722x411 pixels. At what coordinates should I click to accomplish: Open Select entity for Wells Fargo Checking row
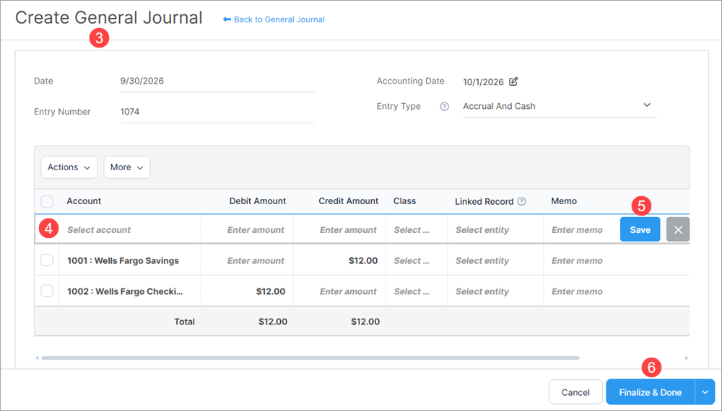(x=495, y=291)
